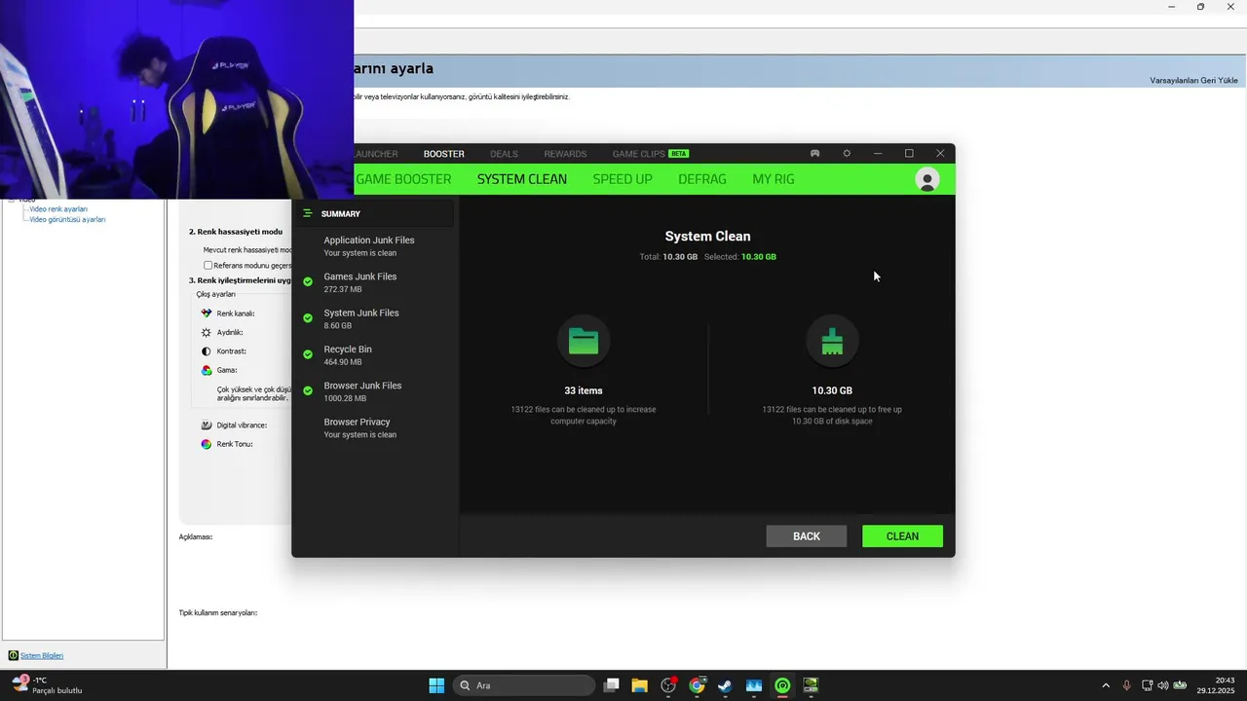Select Games Junk Files 272.37 MB row

point(374,282)
